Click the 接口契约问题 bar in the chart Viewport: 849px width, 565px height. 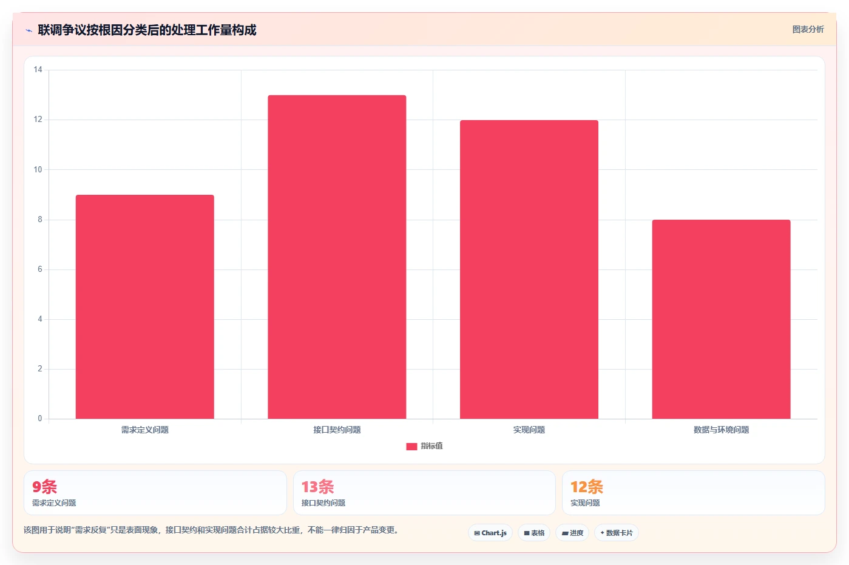pyautogui.click(x=337, y=257)
